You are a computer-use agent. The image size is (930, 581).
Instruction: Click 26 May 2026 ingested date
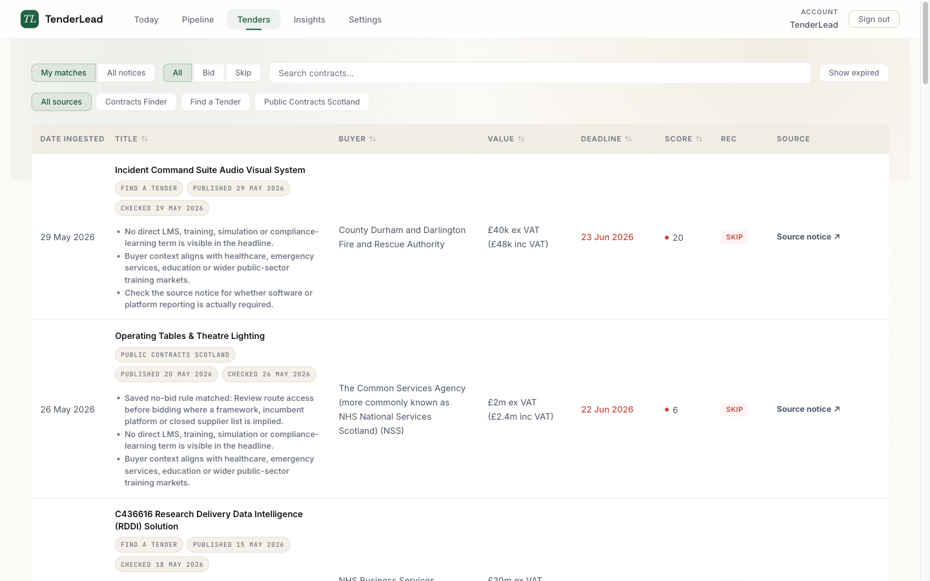[68, 409]
